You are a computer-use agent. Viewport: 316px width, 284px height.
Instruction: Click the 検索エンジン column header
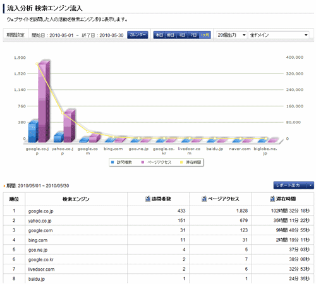(x=76, y=199)
